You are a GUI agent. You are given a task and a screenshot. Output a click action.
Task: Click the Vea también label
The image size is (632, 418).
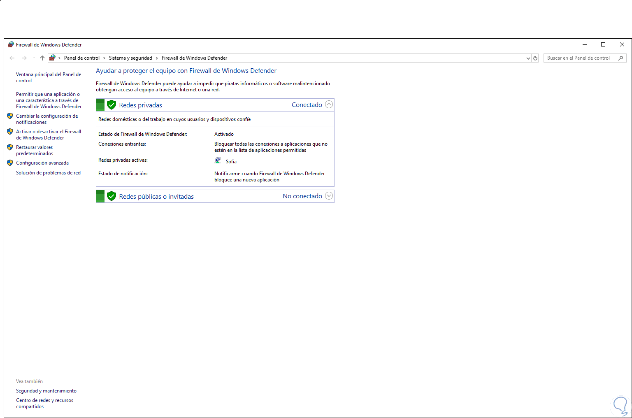(29, 381)
